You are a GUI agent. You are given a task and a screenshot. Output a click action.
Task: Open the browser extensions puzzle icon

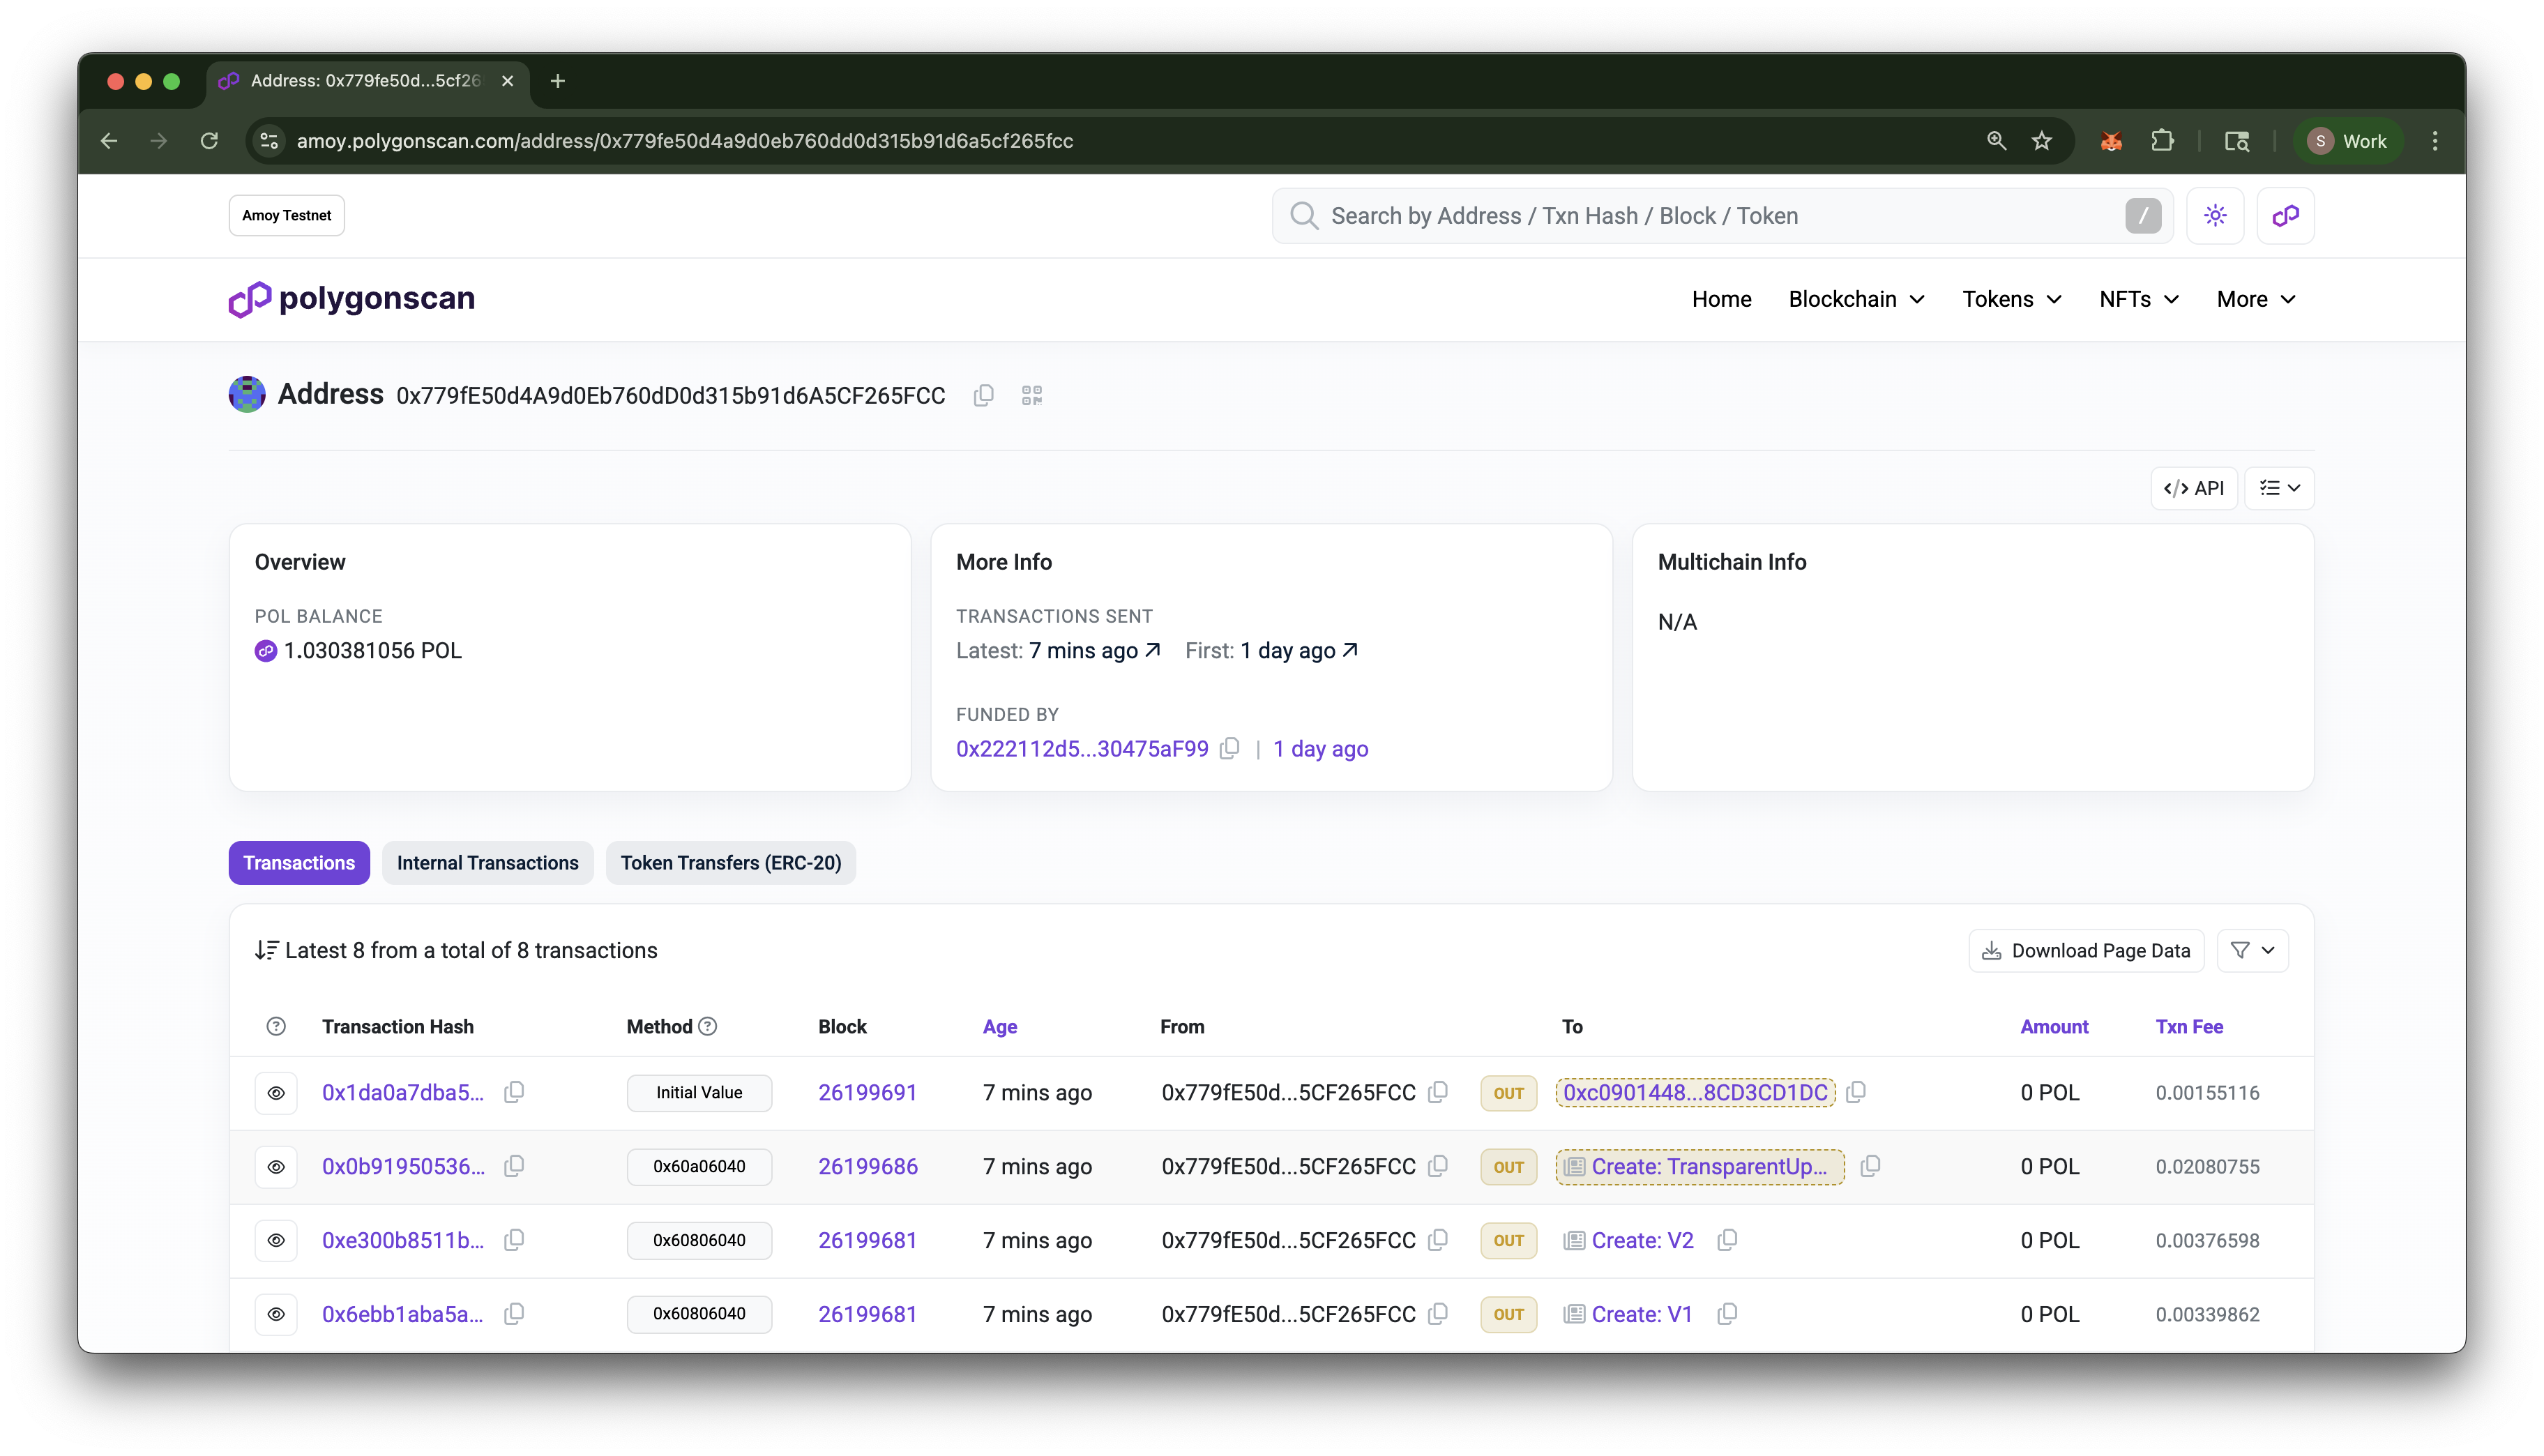click(x=2163, y=141)
